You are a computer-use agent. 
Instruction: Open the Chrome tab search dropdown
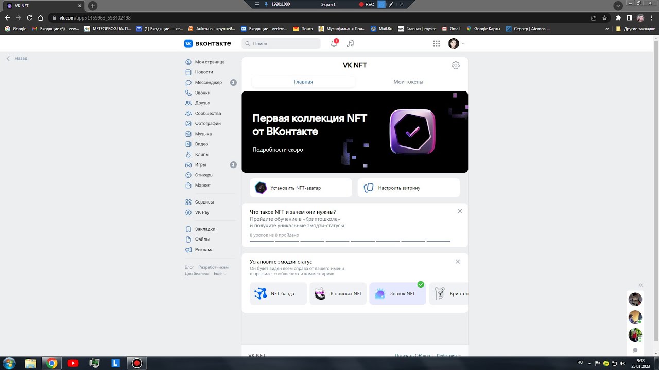(618, 6)
